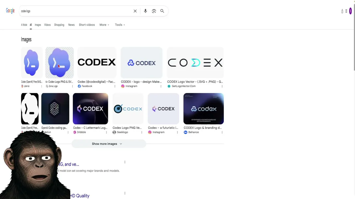Open the three-dot menu beside LobeHub
355x199 pixels.
42,86
